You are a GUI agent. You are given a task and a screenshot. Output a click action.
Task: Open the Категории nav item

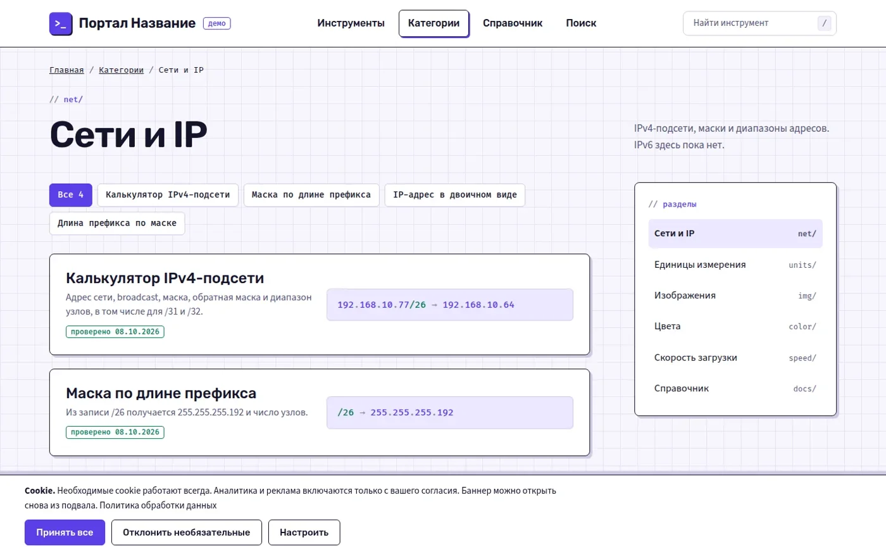(x=434, y=23)
